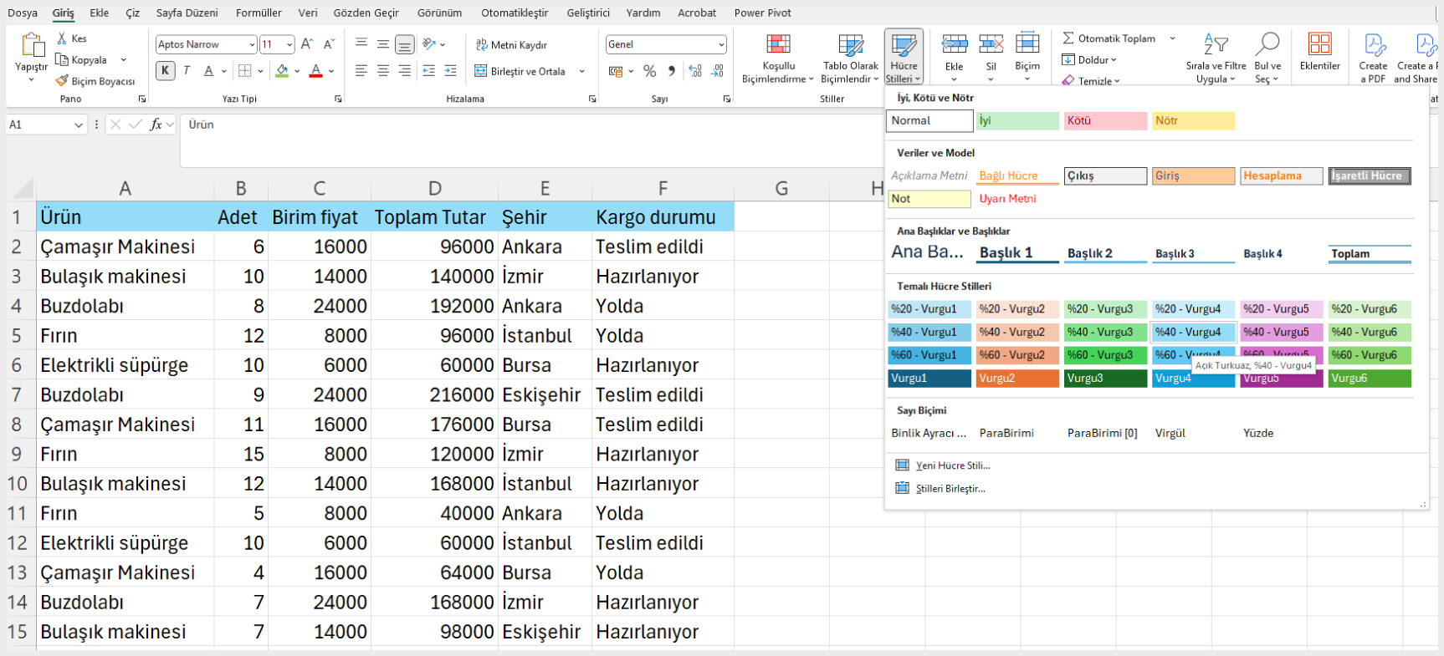
Task: Open the Dosya menu
Action: point(23,13)
